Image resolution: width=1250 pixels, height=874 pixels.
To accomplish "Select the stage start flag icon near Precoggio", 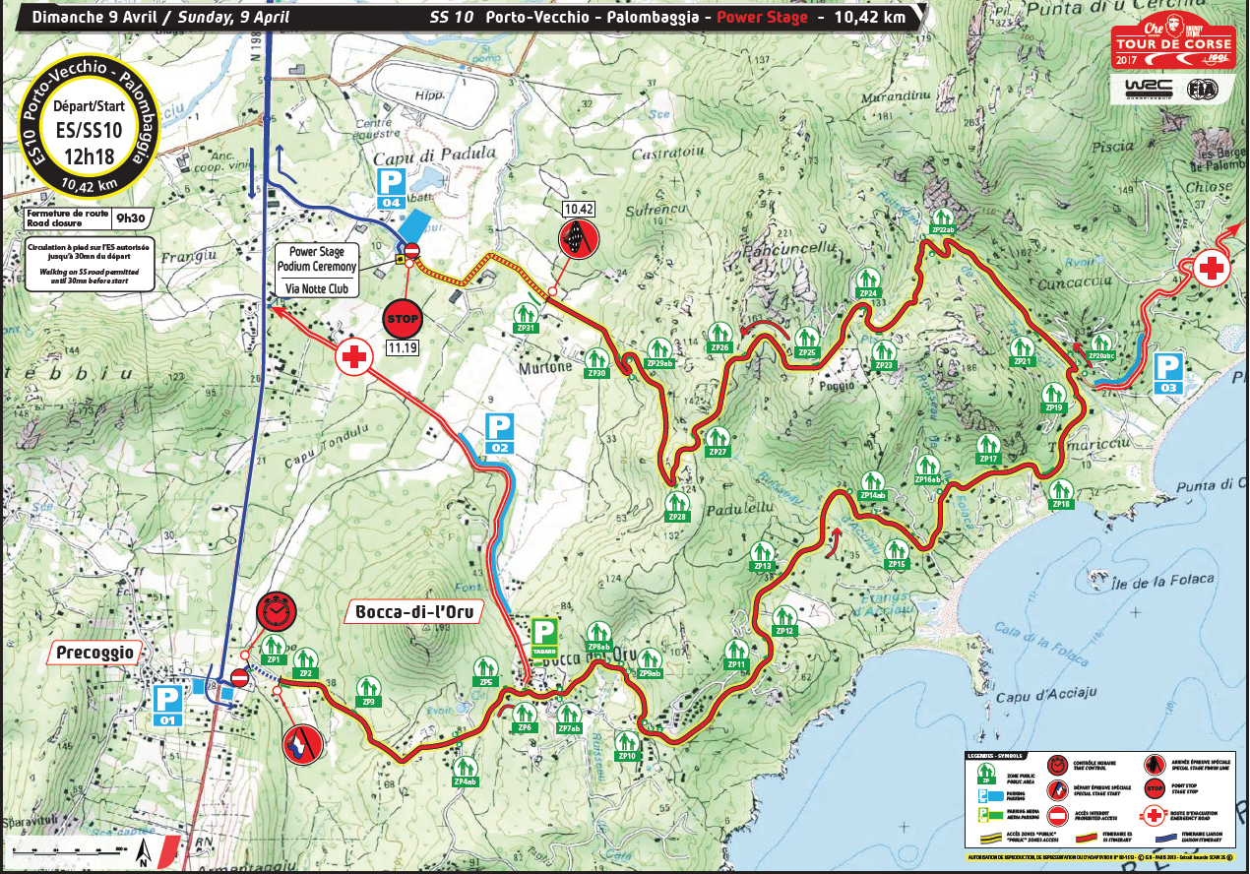I will click(x=301, y=746).
